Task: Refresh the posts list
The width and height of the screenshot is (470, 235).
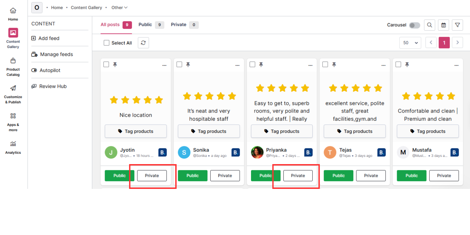Action: [143, 43]
